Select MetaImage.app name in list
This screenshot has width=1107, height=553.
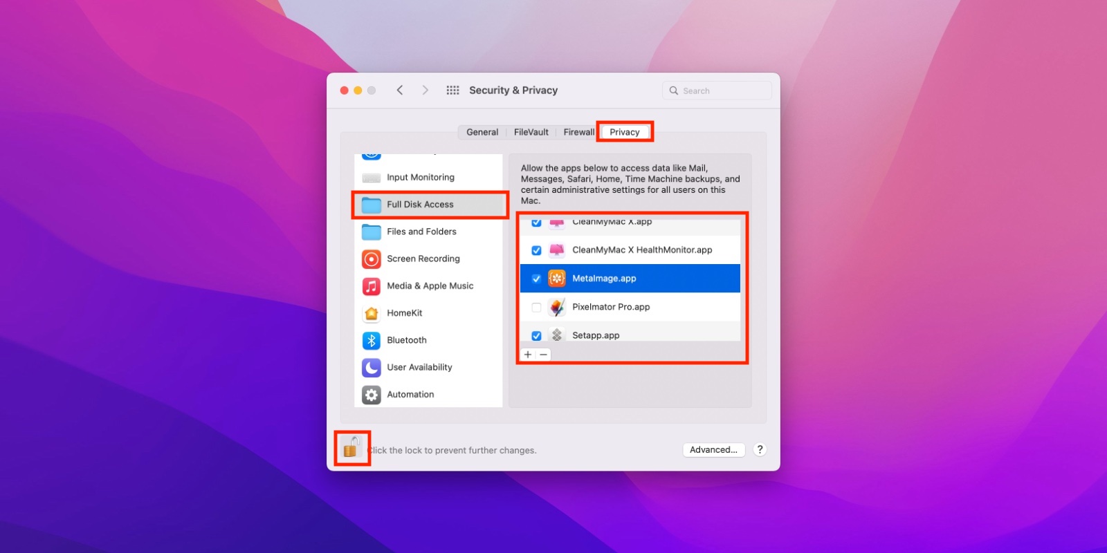tap(604, 279)
